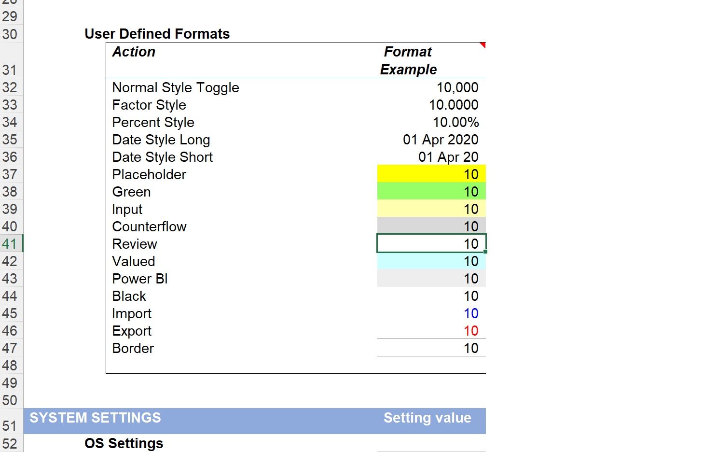This screenshot has width=717, height=452.
Task: Select the red Export value cell
Action: 431,331
